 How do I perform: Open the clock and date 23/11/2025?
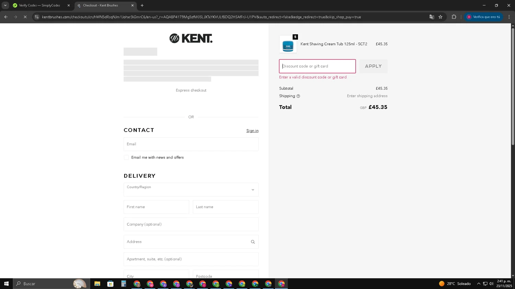[504, 284]
